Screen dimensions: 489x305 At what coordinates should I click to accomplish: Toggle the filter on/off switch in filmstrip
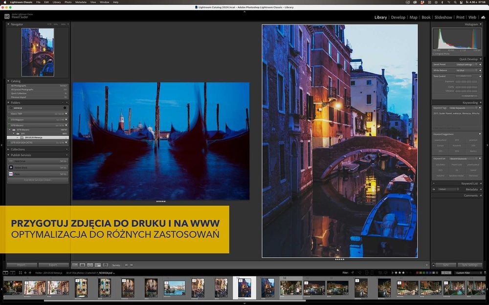[485, 273]
